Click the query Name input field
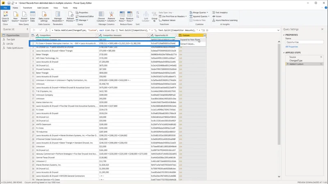 [304, 42]
